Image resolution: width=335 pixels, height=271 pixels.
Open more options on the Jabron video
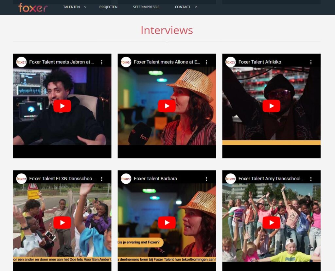pyautogui.click(x=102, y=62)
